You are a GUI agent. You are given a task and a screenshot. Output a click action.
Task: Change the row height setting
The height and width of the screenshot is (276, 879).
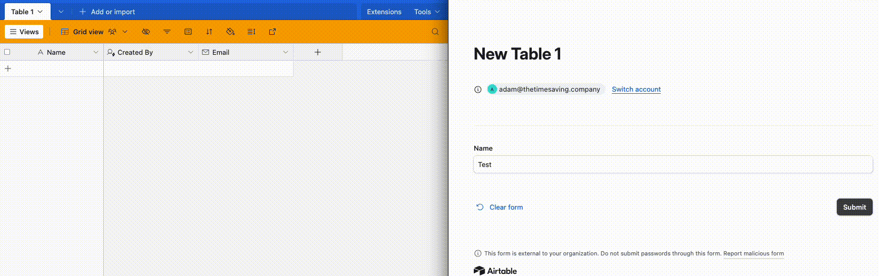point(251,32)
